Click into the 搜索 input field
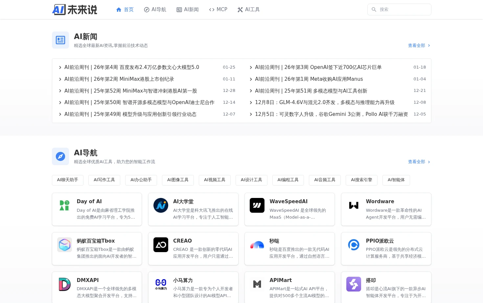 [399, 10]
